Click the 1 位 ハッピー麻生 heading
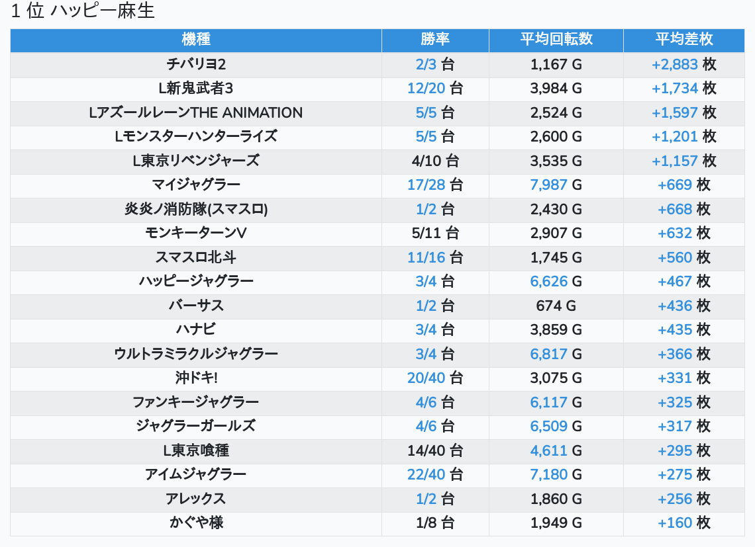The width and height of the screenshot is (755, 547). [x=83, y=12]
